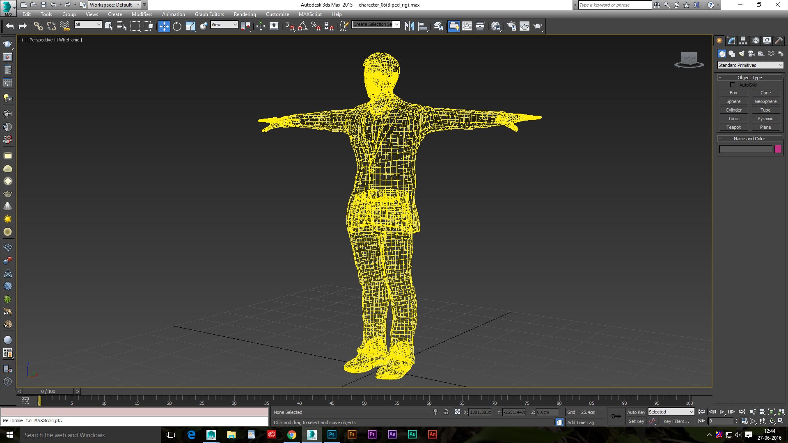Viewport: 788px width, 443px height.
Task: Open the Rendering menu
Action: [245, 14]
